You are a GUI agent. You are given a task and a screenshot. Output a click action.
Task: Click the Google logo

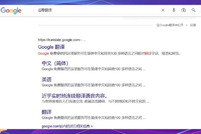tap(11, 10)
